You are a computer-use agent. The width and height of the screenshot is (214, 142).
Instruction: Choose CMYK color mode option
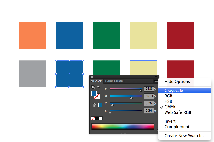[x=170, y=107]
